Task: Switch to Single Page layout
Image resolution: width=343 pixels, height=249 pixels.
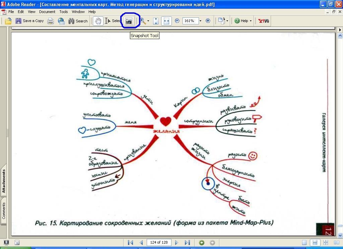Action: (304, 243)
